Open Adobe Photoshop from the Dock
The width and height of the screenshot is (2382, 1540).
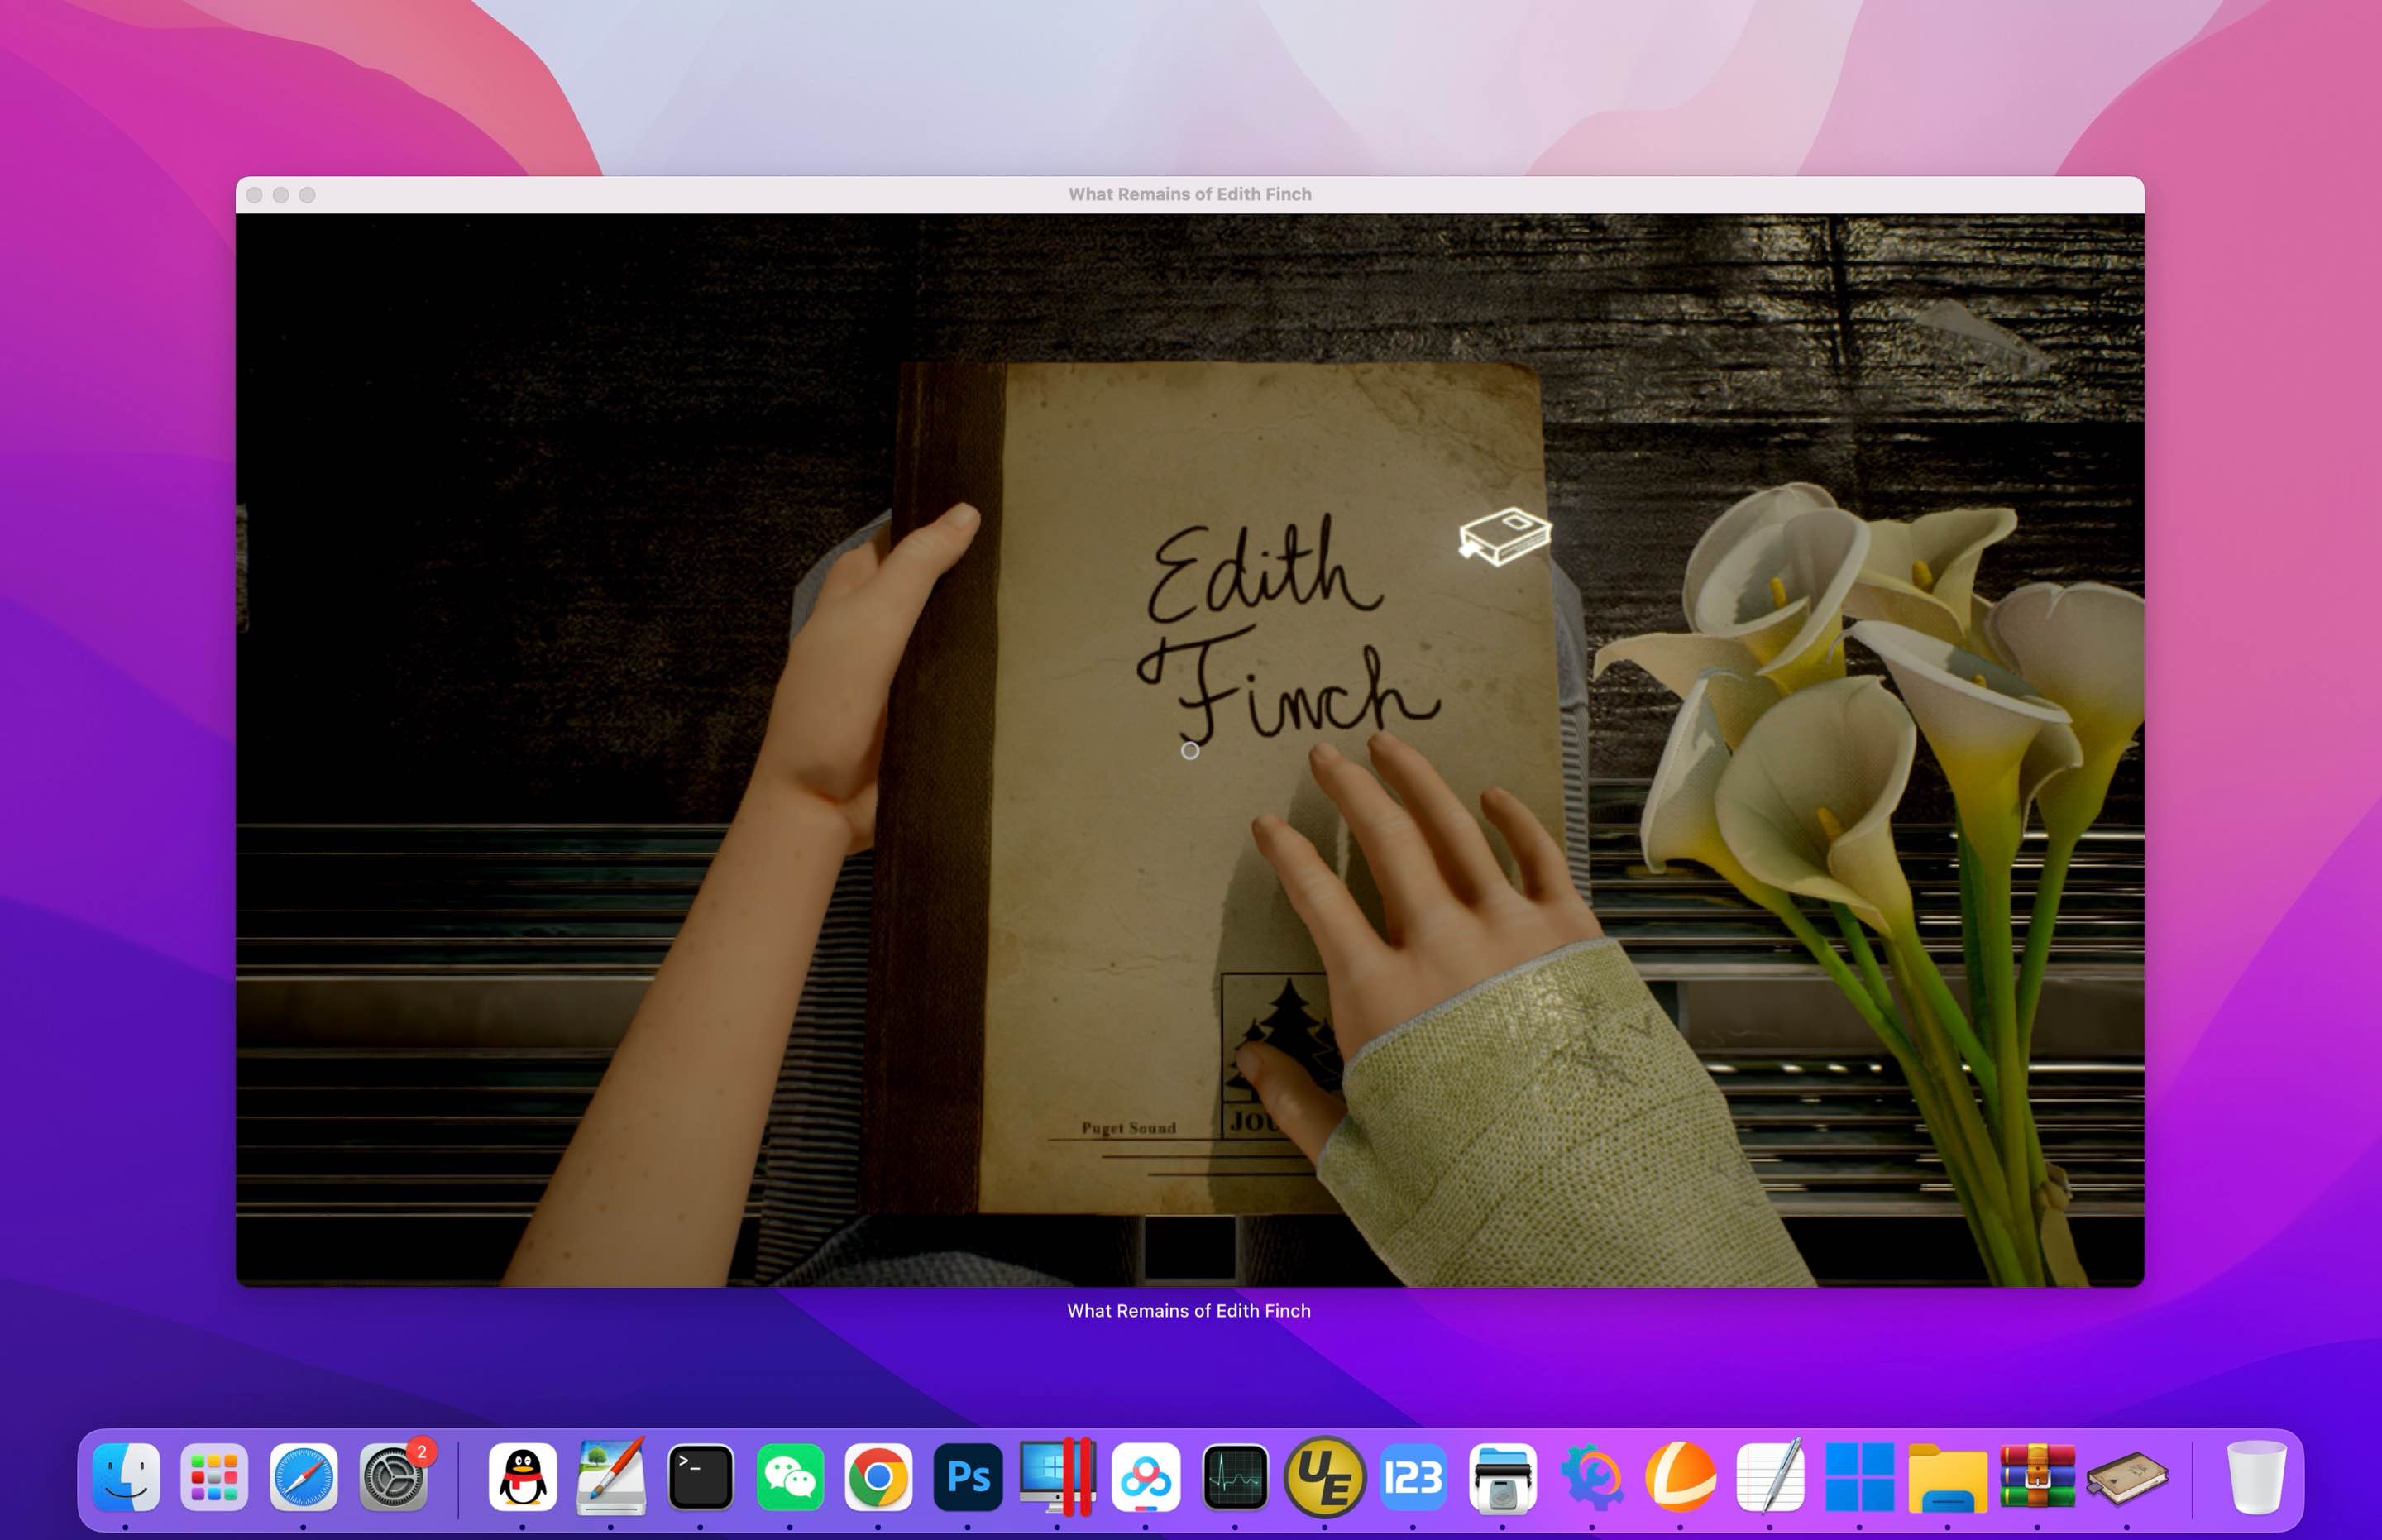967,1477
